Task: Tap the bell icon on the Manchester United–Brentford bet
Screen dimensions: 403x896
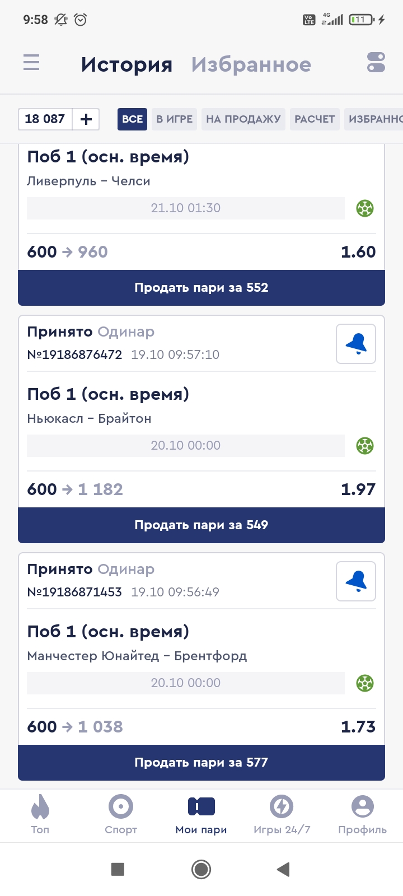Action: [356, 581]
